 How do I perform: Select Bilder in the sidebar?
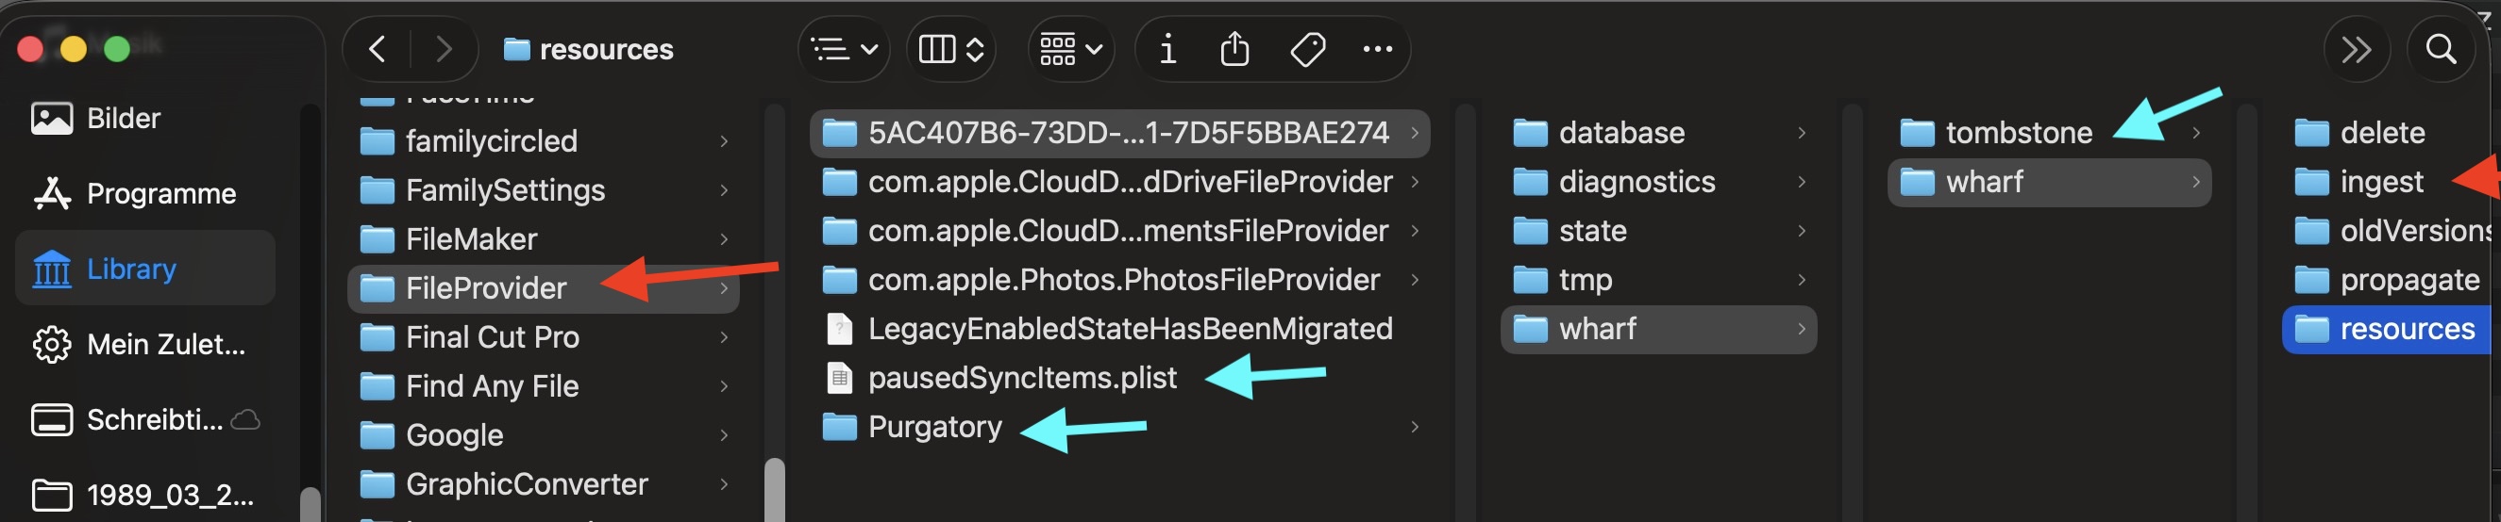[124, 118]
